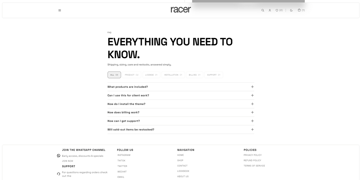The width and height of the screenshot is (362, 180).
Task: Expand 'Can I use this for client work?' plus icon
Action: click(252, 95)
